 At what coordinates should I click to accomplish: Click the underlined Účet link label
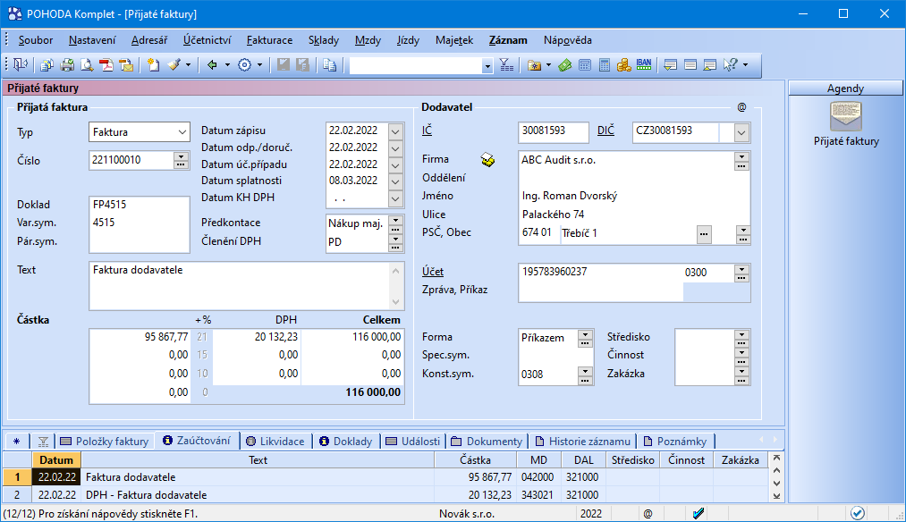[x=433, y=272]
